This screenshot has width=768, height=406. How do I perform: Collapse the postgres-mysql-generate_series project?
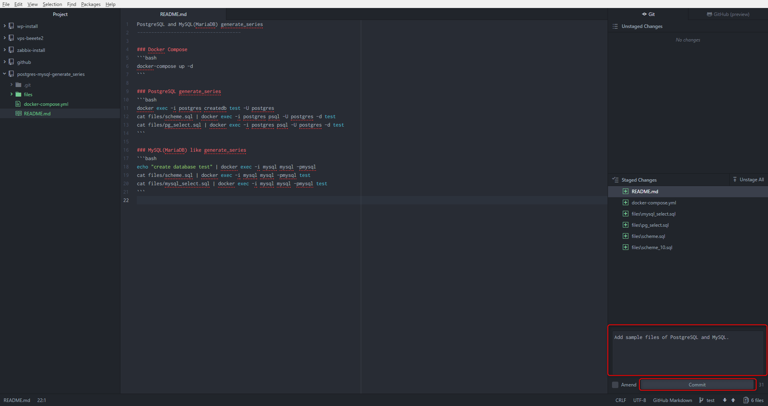coord(5,74)
